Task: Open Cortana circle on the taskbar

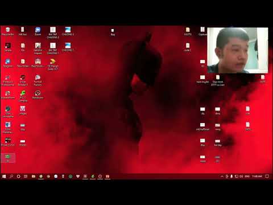Action: coord(19,177)
